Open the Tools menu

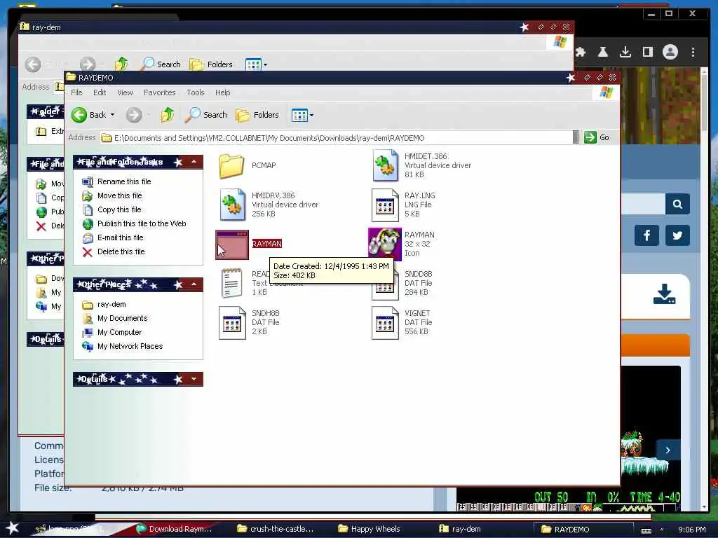(x=196, y=92)
